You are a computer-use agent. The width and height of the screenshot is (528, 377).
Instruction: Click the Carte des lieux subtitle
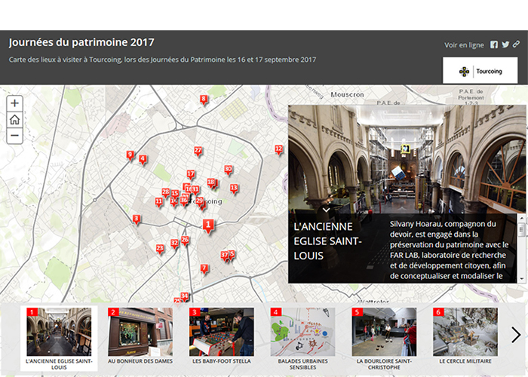162,60
